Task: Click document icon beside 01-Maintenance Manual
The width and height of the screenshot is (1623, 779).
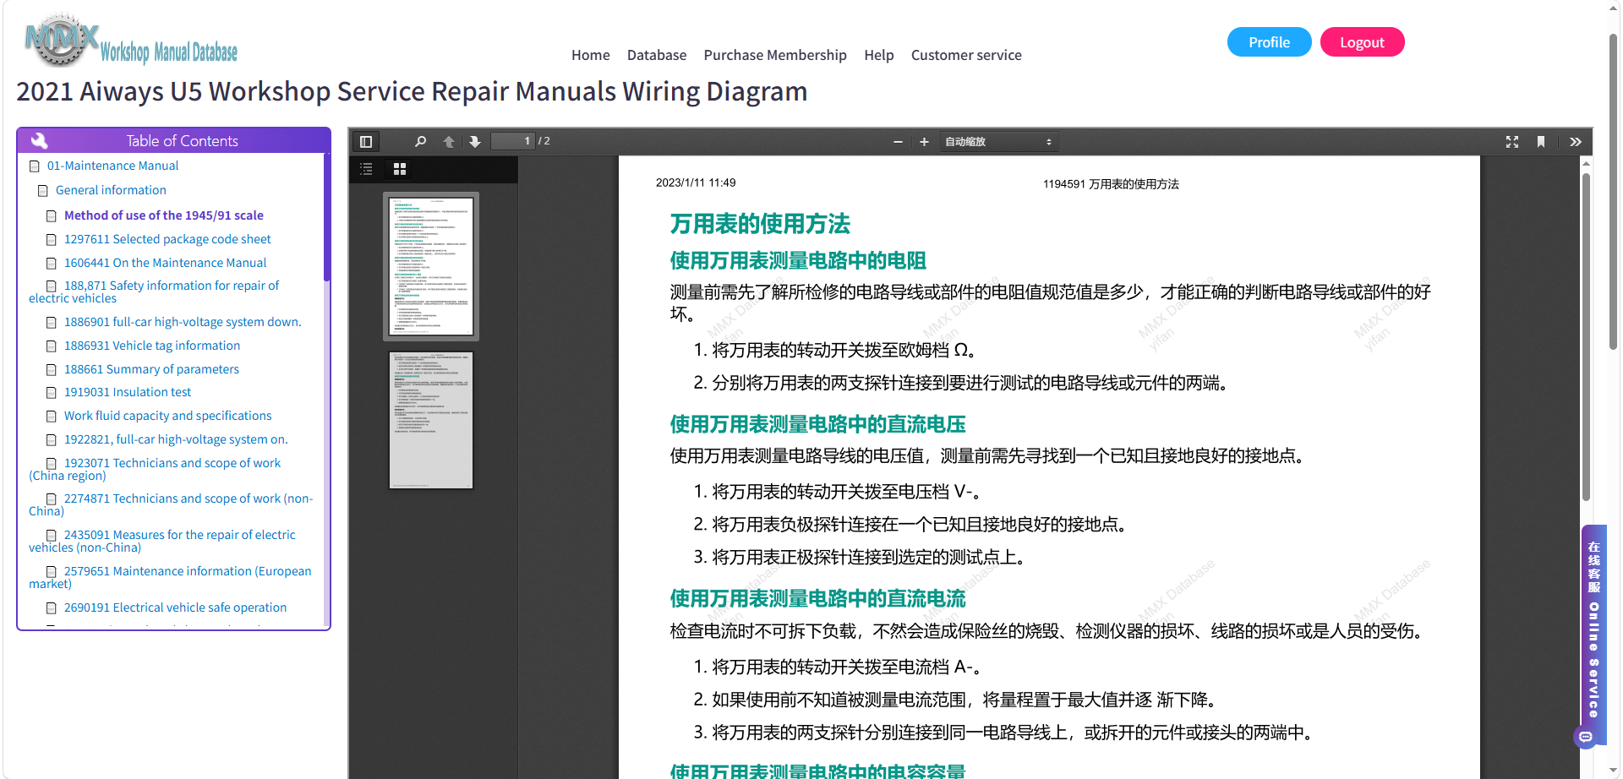Action: click(35, 166)
